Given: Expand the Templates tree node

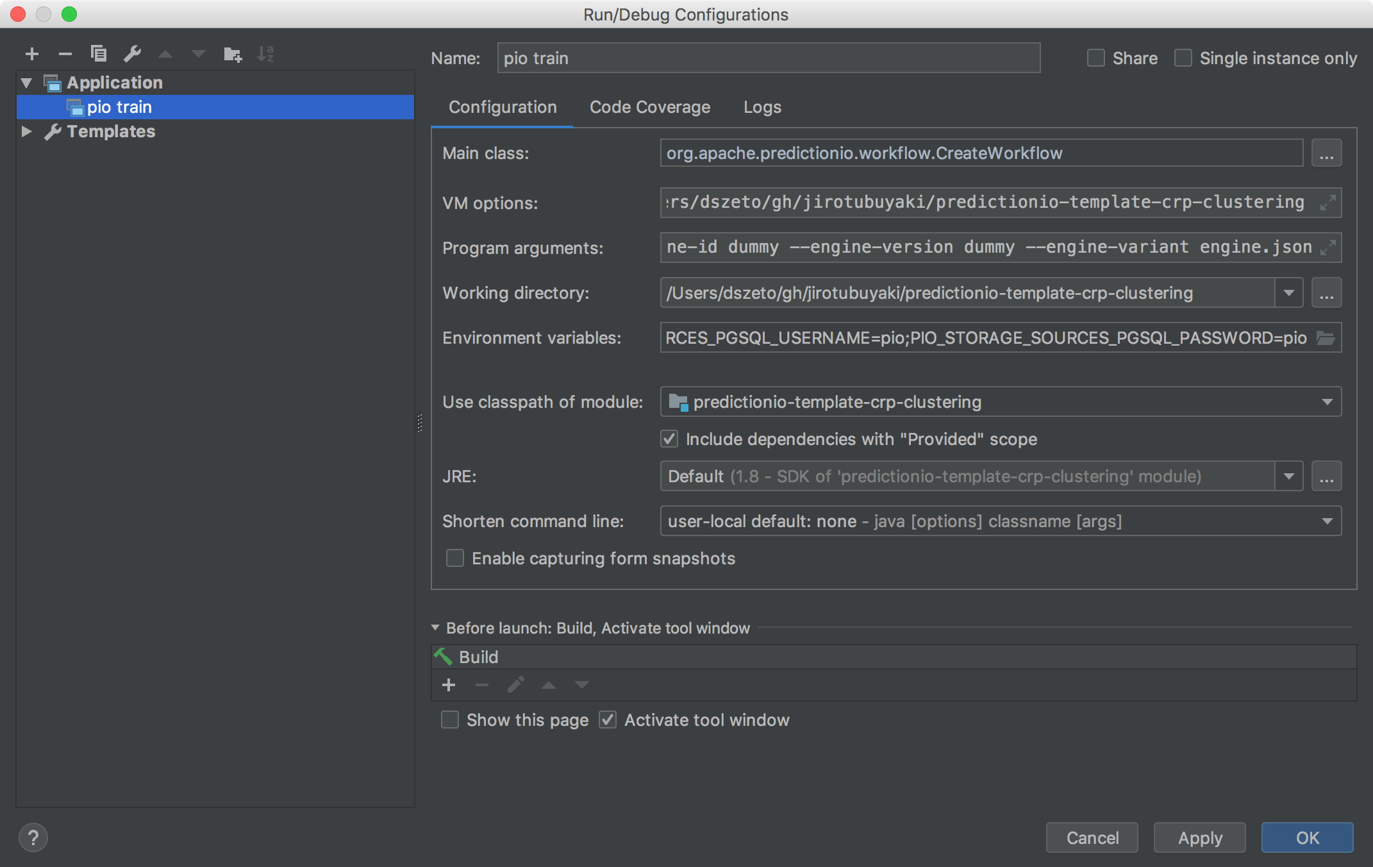Looking at the screenshot, I should [26, 131].
